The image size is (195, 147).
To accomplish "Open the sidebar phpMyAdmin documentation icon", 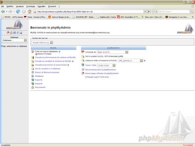I will click(x=18, y=33).
